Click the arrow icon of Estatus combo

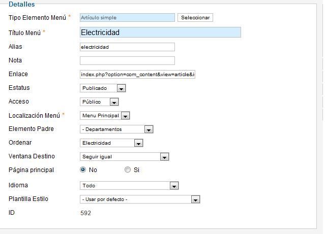pos(121,88)
